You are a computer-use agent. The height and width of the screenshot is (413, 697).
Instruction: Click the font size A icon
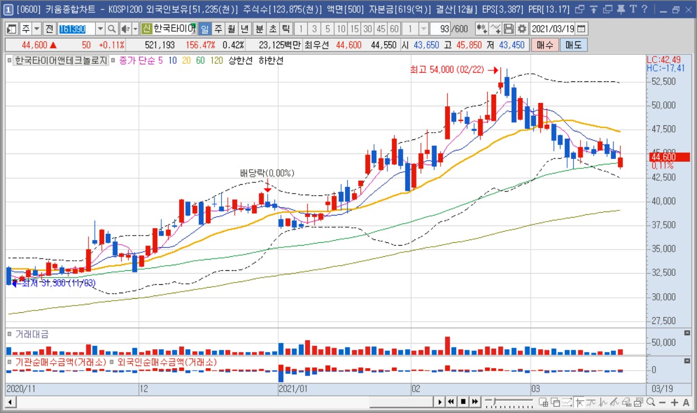[686, 402]
